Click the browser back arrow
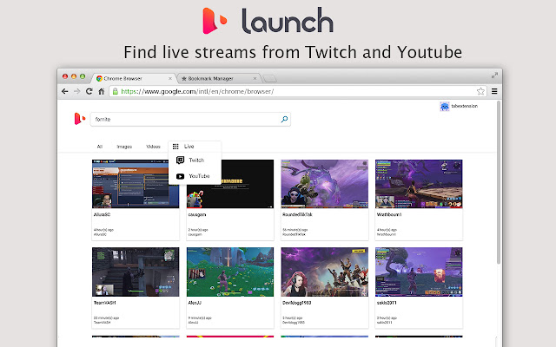The image size is (556, 347). 64,91
